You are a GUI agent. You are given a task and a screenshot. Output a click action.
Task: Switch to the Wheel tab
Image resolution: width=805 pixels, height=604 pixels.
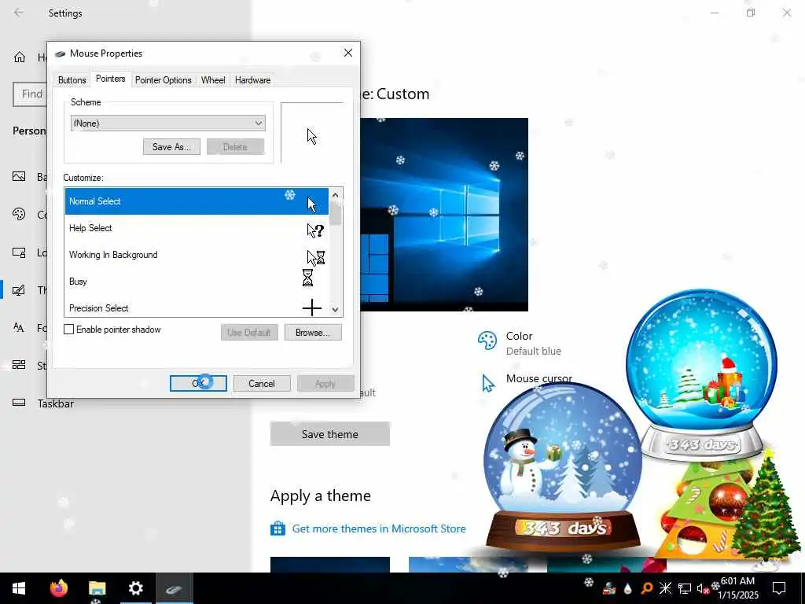[213, 80]
